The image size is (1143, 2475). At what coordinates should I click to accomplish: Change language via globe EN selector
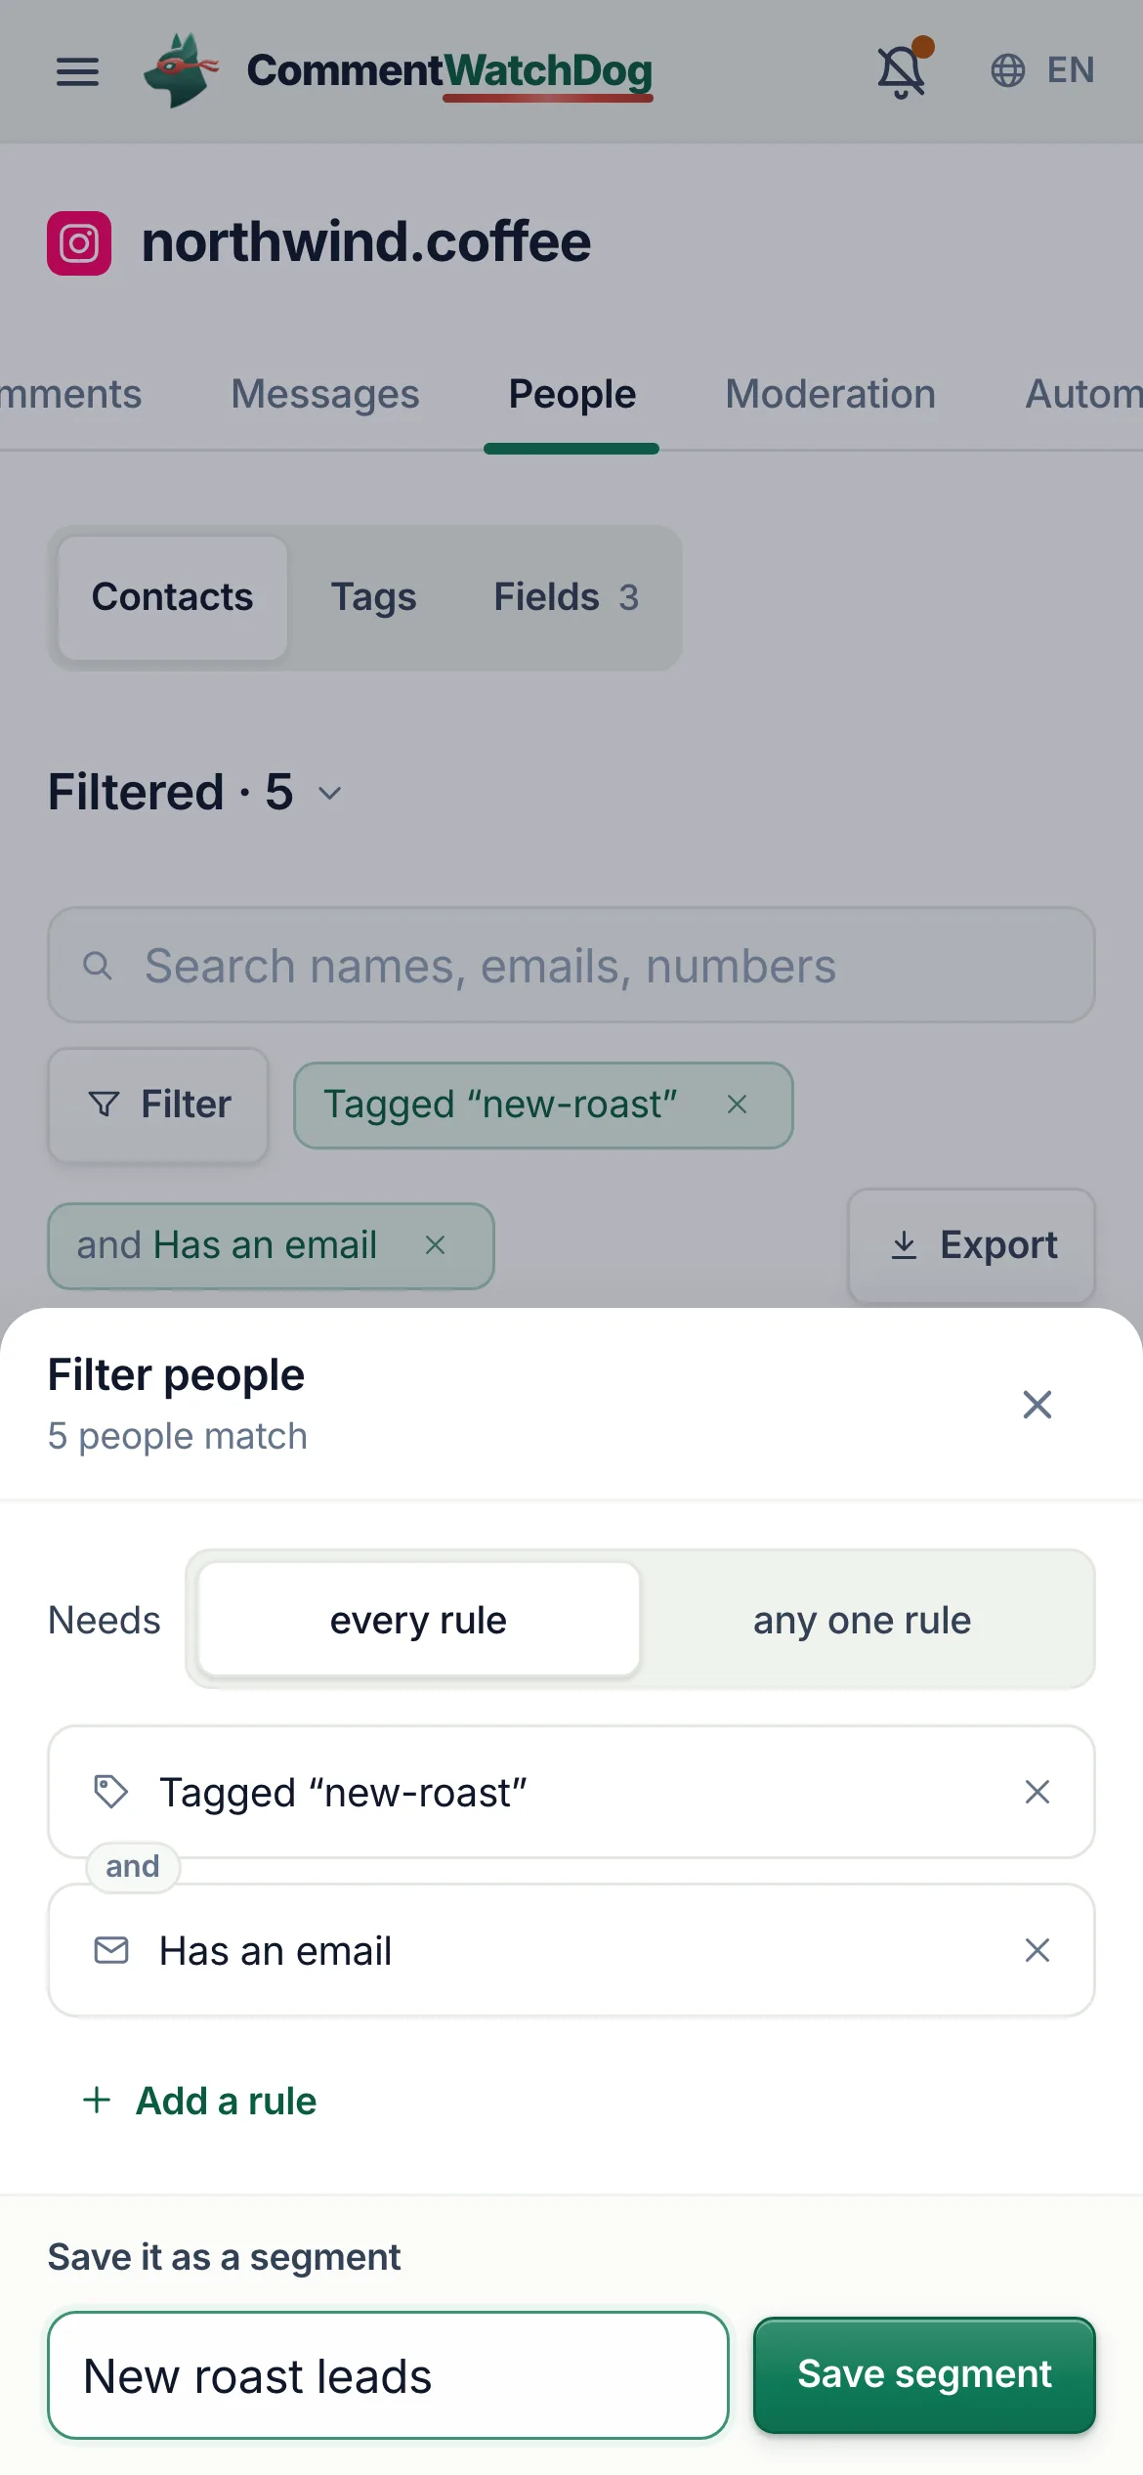tap(1042, 70)
